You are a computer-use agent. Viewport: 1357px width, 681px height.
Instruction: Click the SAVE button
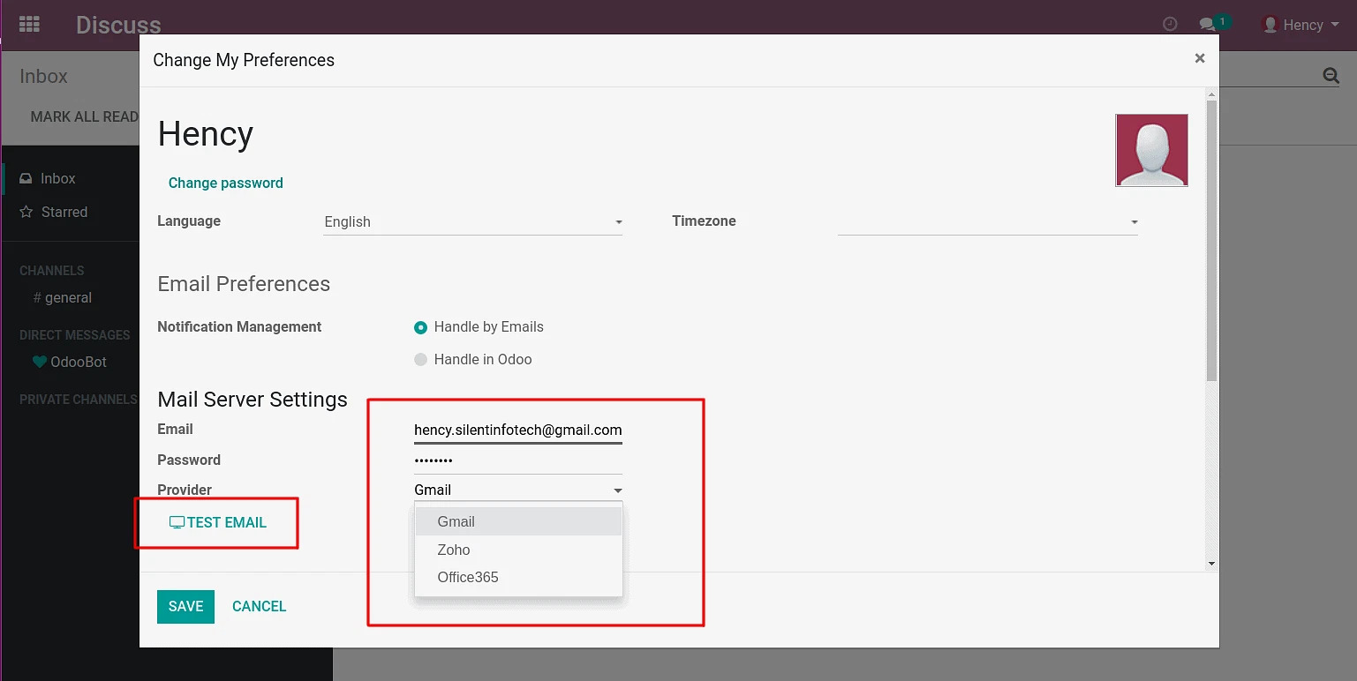click(x=185, y=606)
